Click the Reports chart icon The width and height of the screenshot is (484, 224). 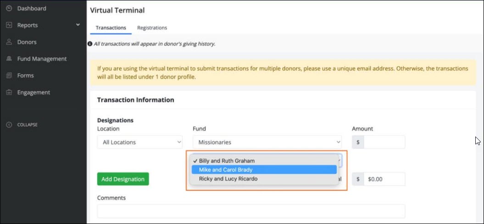9,25
